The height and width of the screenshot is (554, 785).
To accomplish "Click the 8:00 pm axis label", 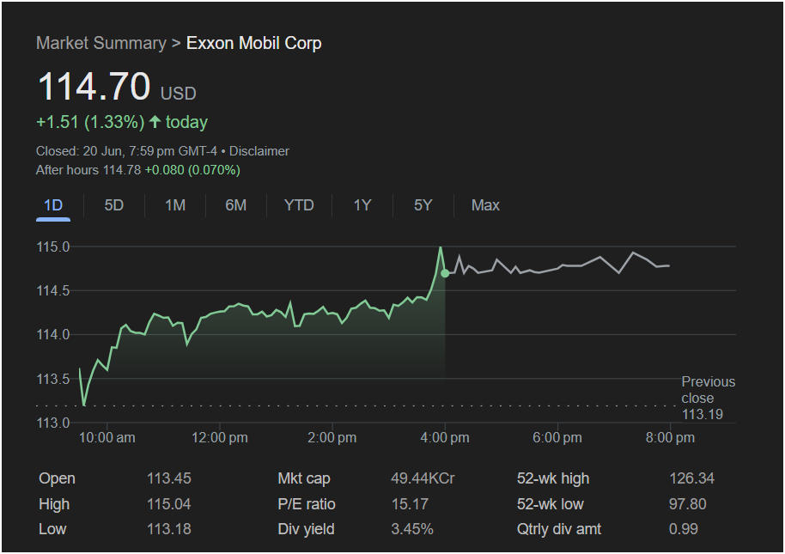I will (670, 438).
